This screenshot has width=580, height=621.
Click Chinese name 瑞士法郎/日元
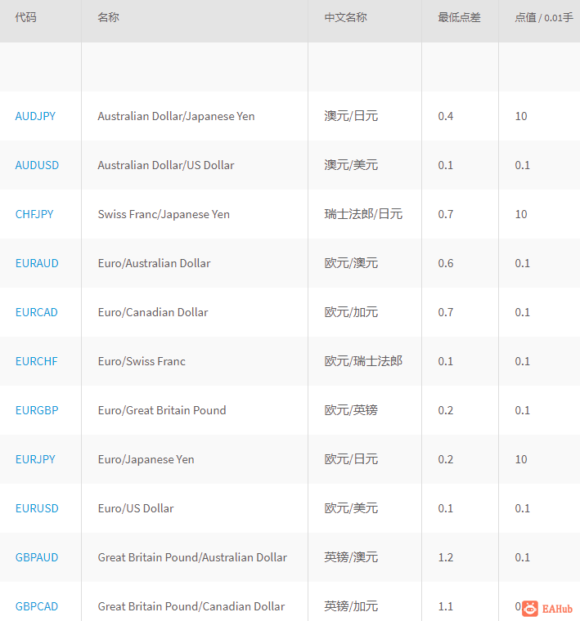click(363, 214)
